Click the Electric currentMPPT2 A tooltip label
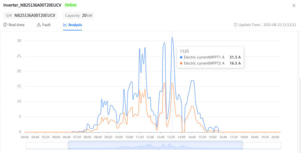301x153 pixels. pyautogui.click(x=204, y=63)
